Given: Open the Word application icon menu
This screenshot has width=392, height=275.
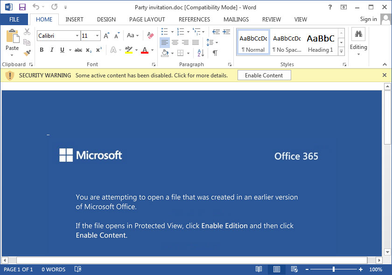Looking at the screenshot, I should pyautogui.click(x=9, y=7).
